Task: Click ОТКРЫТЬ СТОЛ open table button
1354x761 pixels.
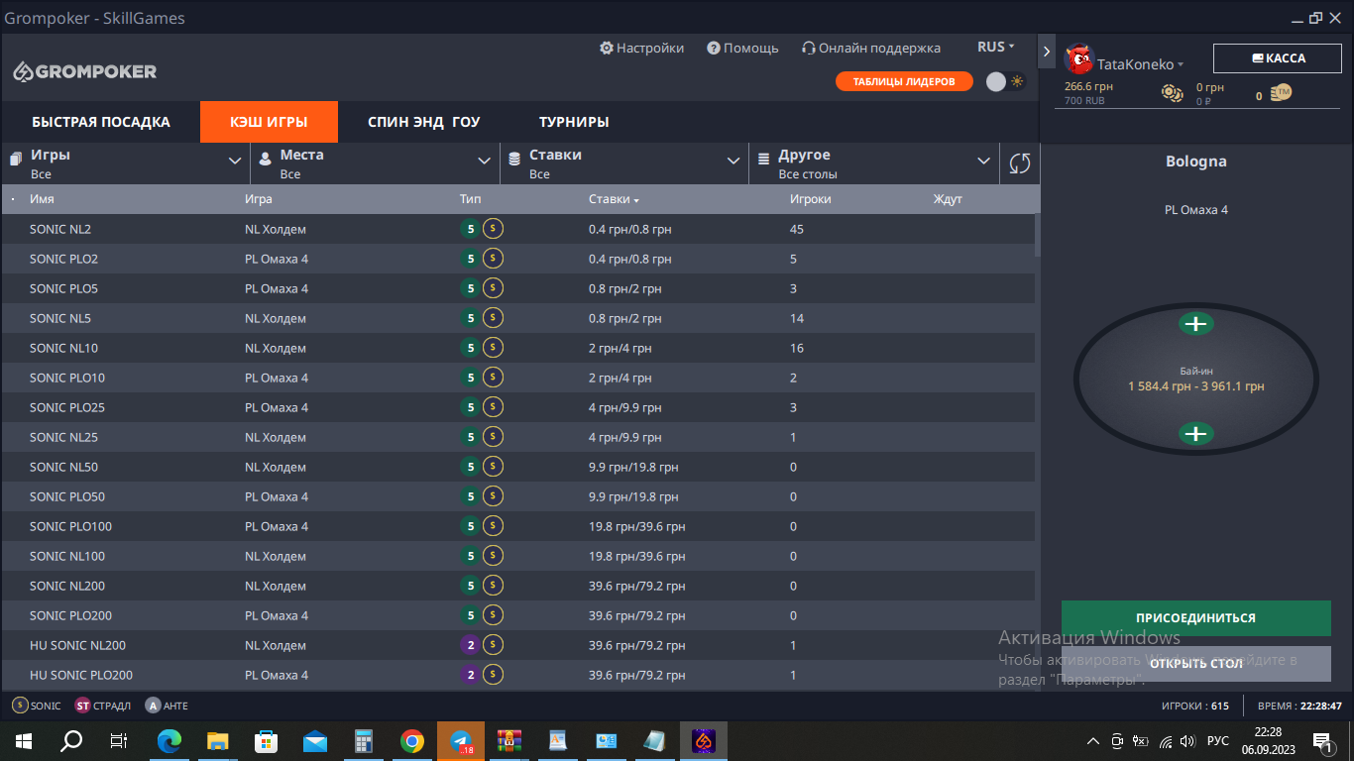Action: tap(1195, 663)
